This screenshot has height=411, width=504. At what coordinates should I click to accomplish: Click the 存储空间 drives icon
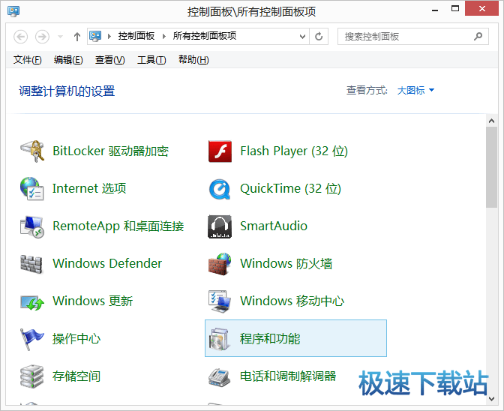coord(31,376)
